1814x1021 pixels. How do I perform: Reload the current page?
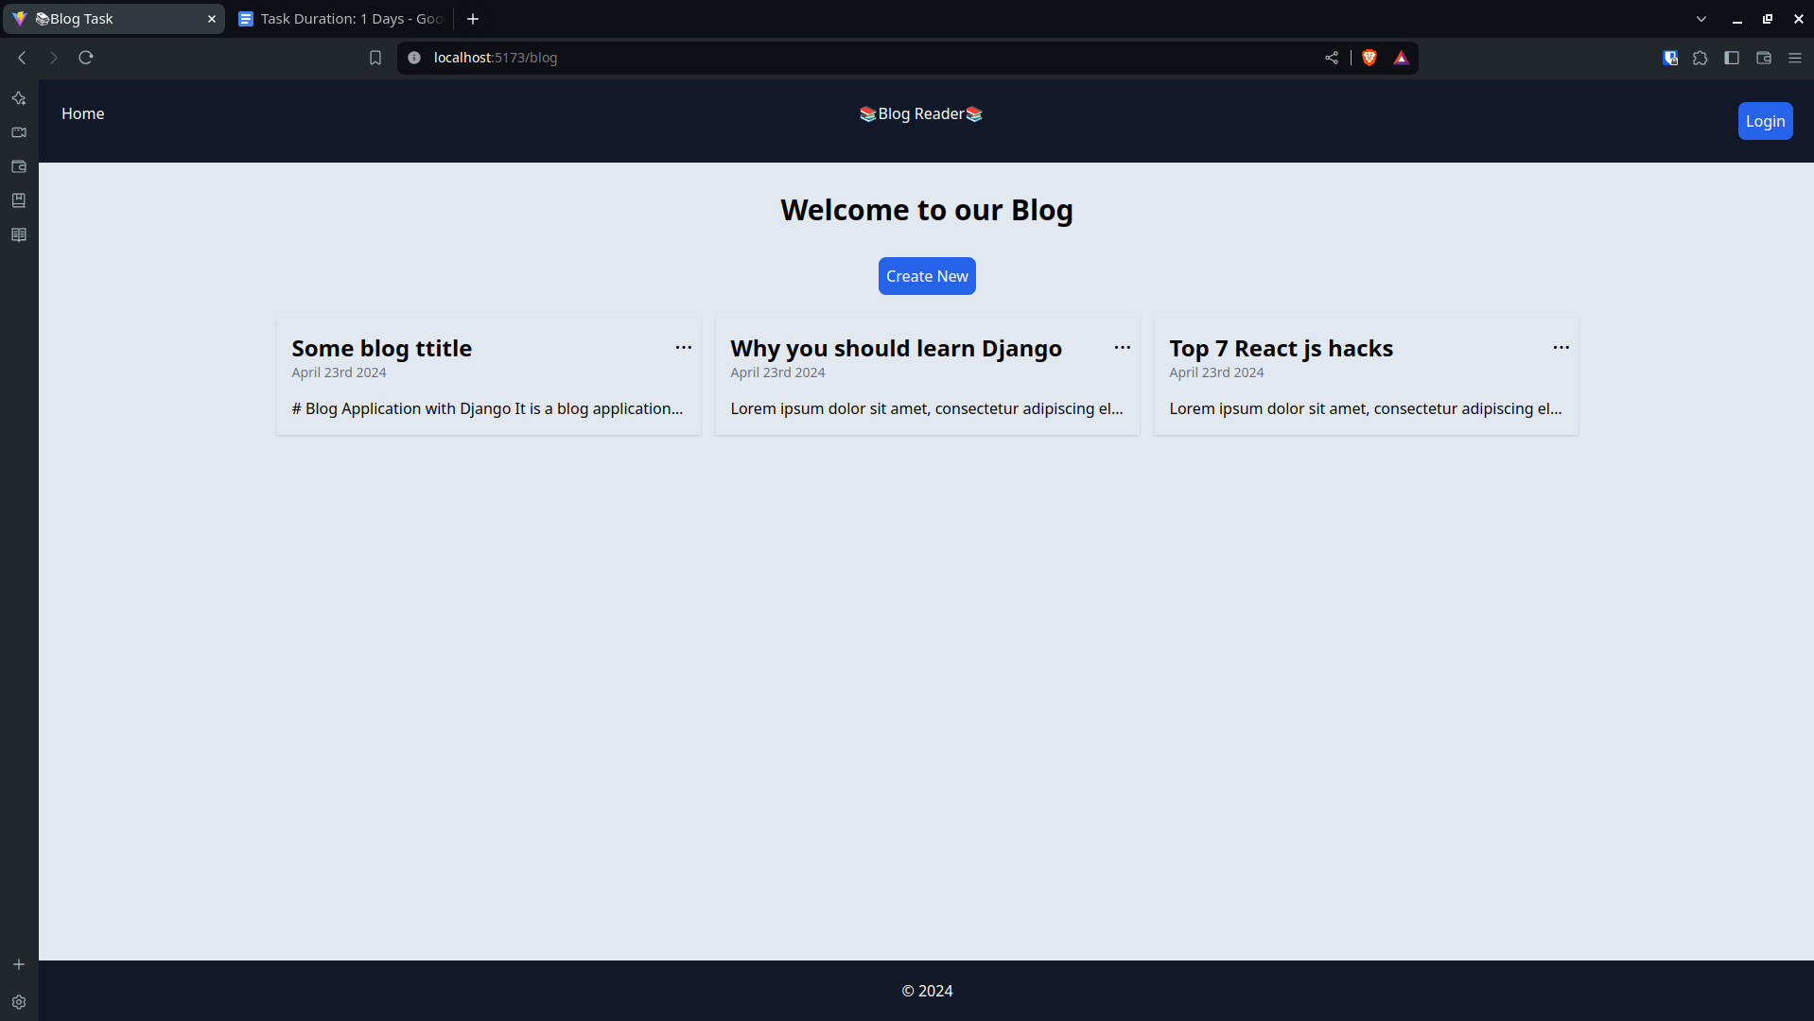coord(86,58)
